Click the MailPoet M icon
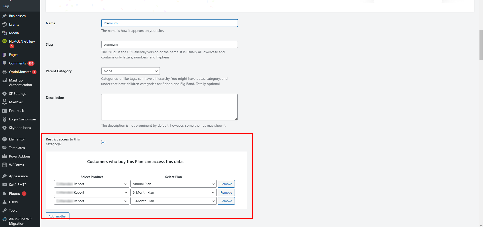 coord(5,102)
